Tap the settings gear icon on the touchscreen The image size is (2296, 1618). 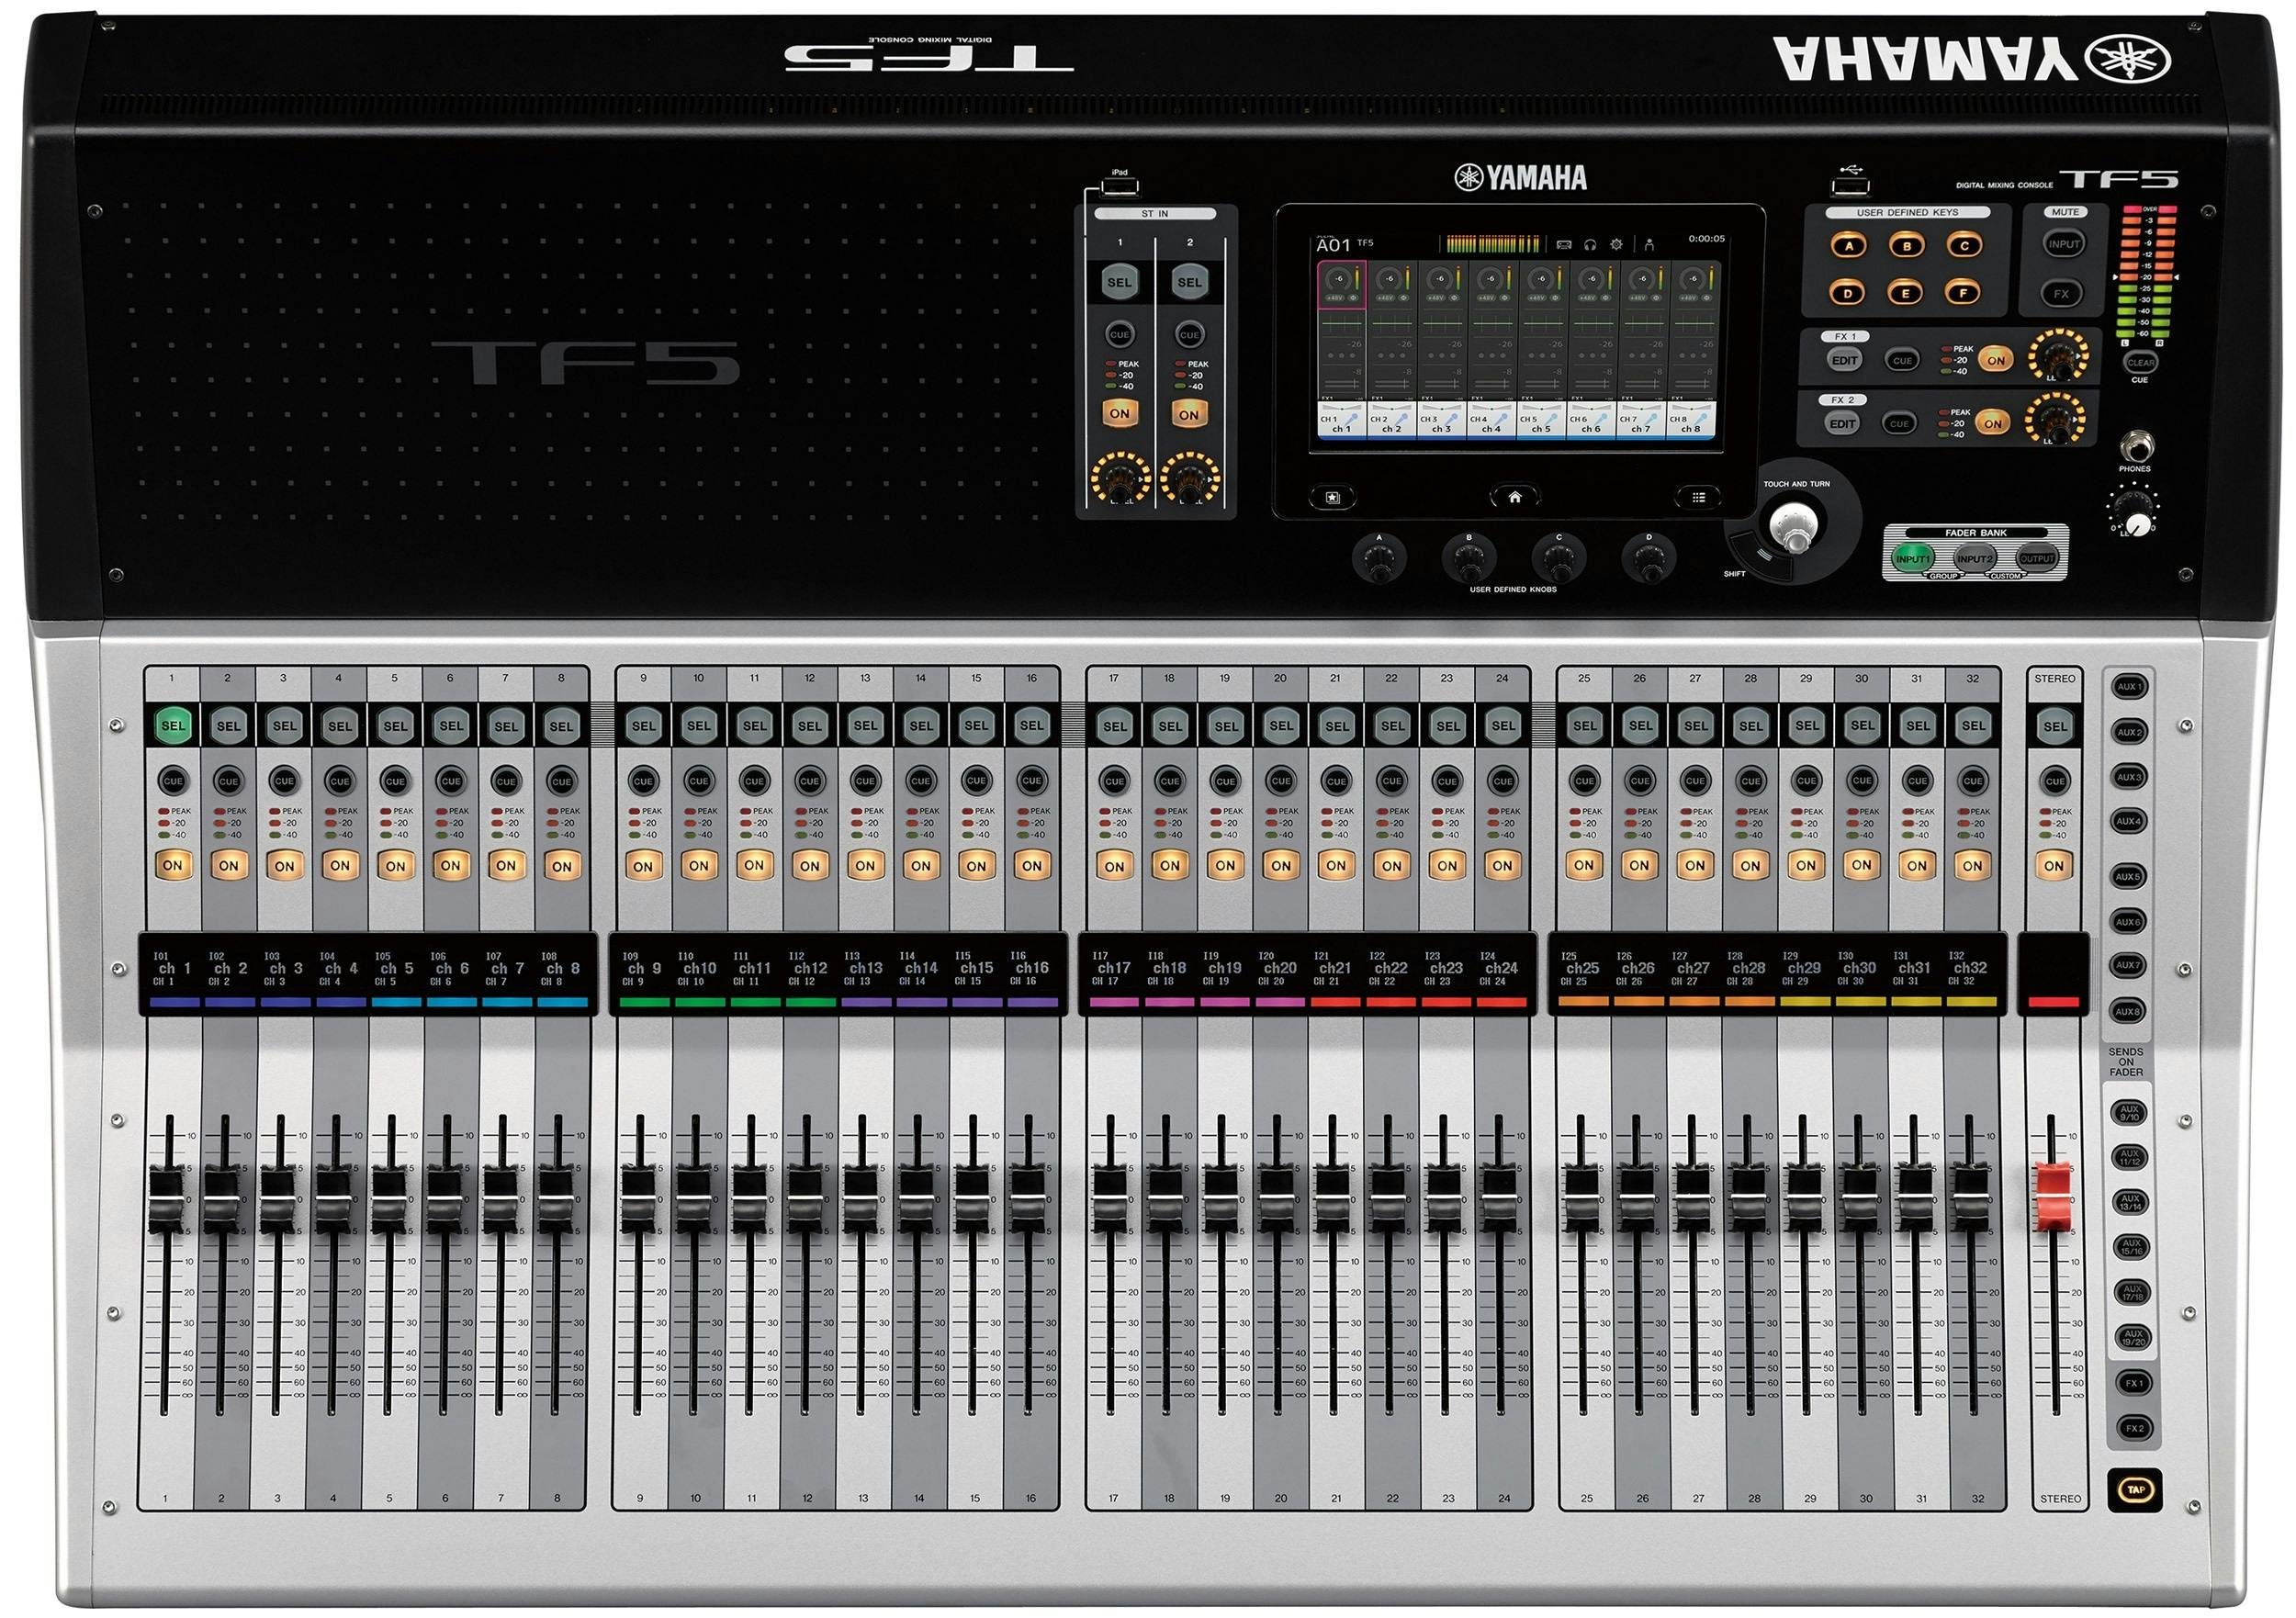[x=1617, y=246]
